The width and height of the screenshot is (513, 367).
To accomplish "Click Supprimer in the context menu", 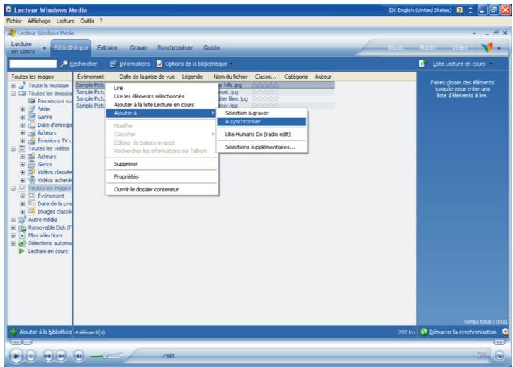I will [x=162, y=164].
